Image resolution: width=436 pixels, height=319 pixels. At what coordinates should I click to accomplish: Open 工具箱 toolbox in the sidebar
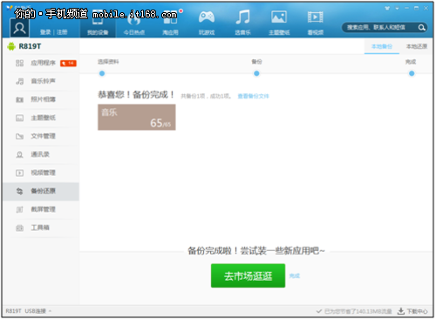(41, 227)
